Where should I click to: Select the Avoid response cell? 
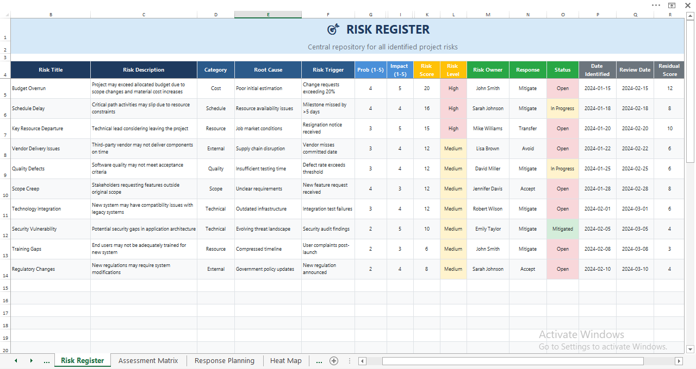pos(528,149)
